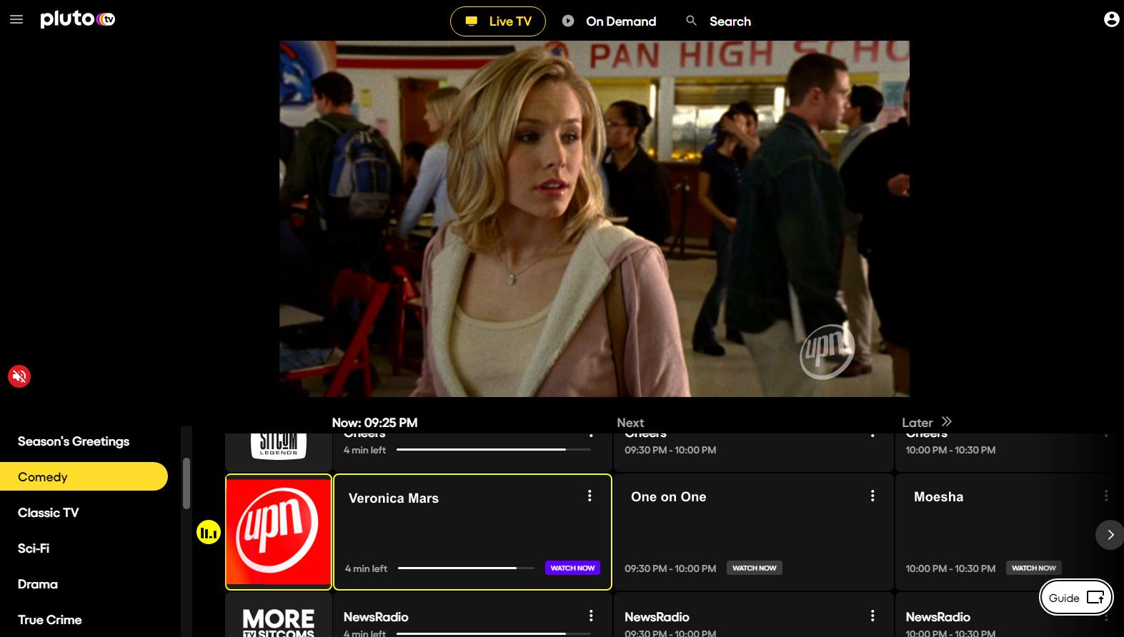Click Cheers' 10:00 PM - 10:30 PM time
This screenshot has height=637, width=1124.
pyautogui.click(x=950, y=450)
